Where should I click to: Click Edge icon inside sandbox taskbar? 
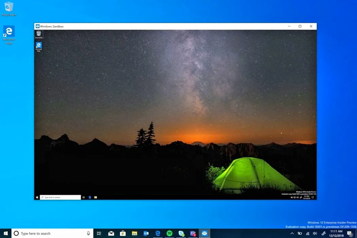point(90,197)
